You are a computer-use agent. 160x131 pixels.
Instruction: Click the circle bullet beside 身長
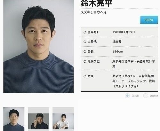pos(85,52)
